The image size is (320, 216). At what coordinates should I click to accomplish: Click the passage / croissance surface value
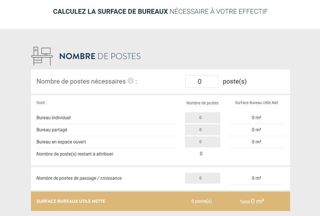pyautogui.click(x=256, y=178)
